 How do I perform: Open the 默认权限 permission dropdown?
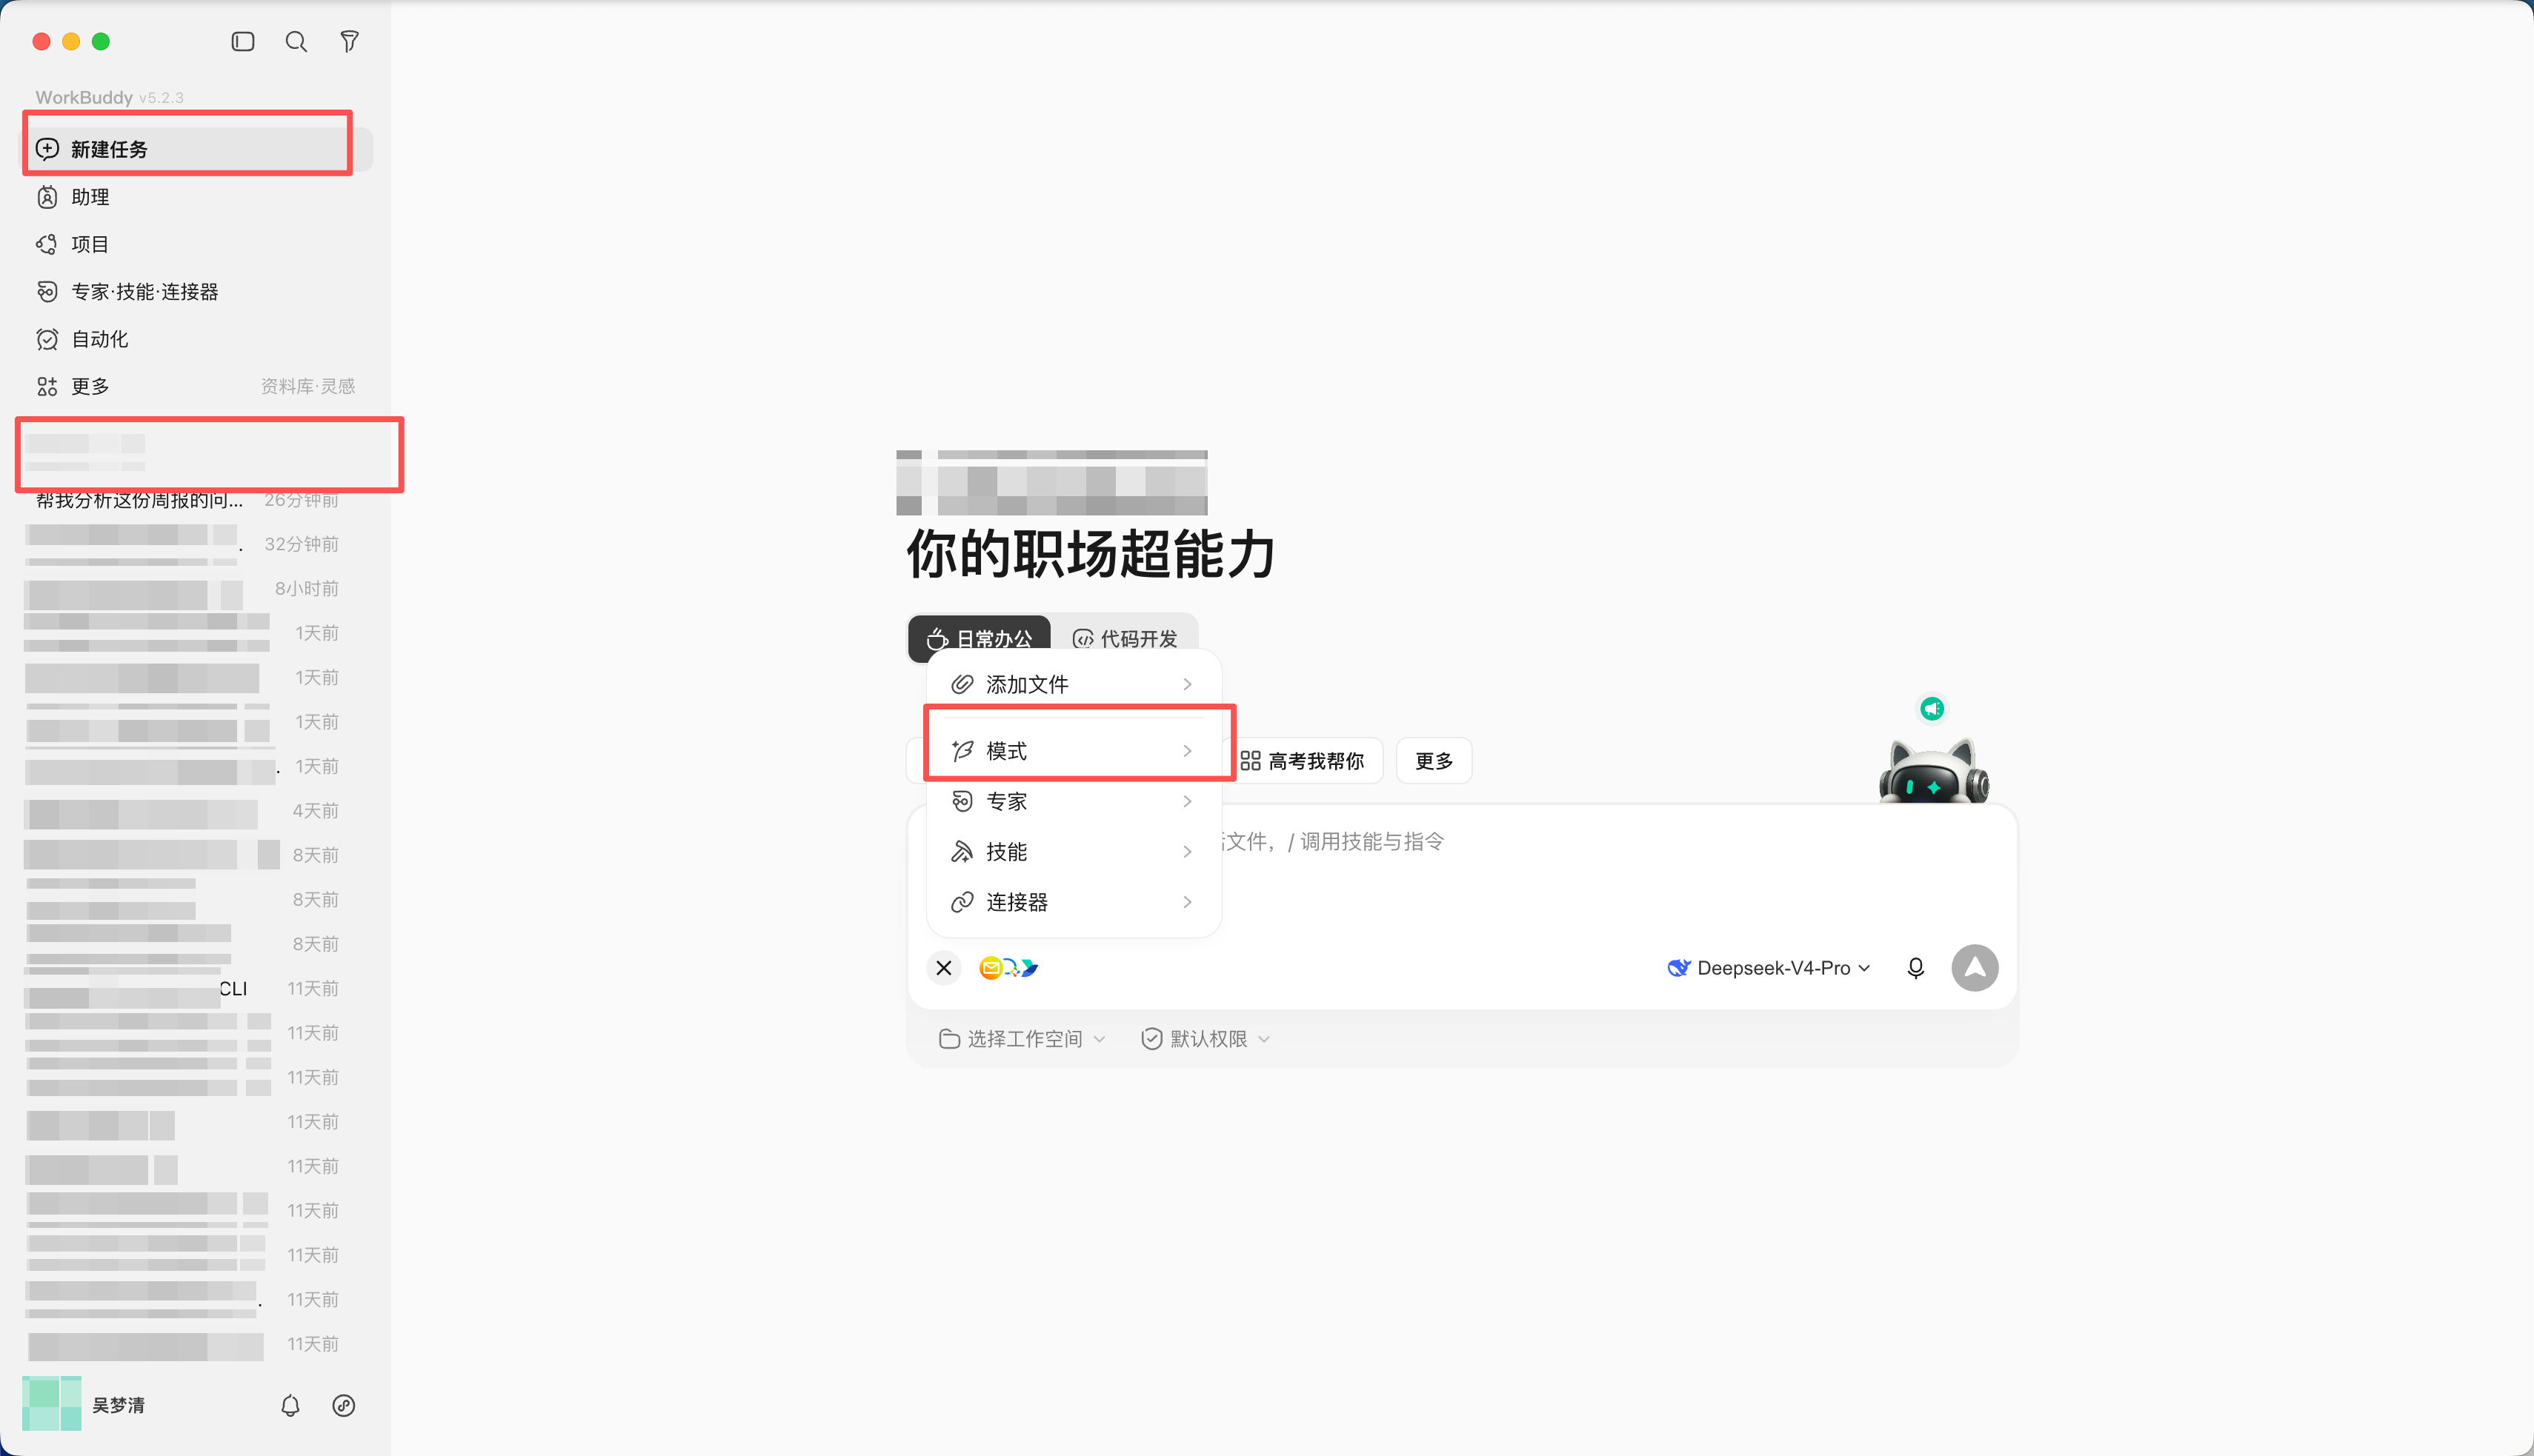pos(1206,1039)
